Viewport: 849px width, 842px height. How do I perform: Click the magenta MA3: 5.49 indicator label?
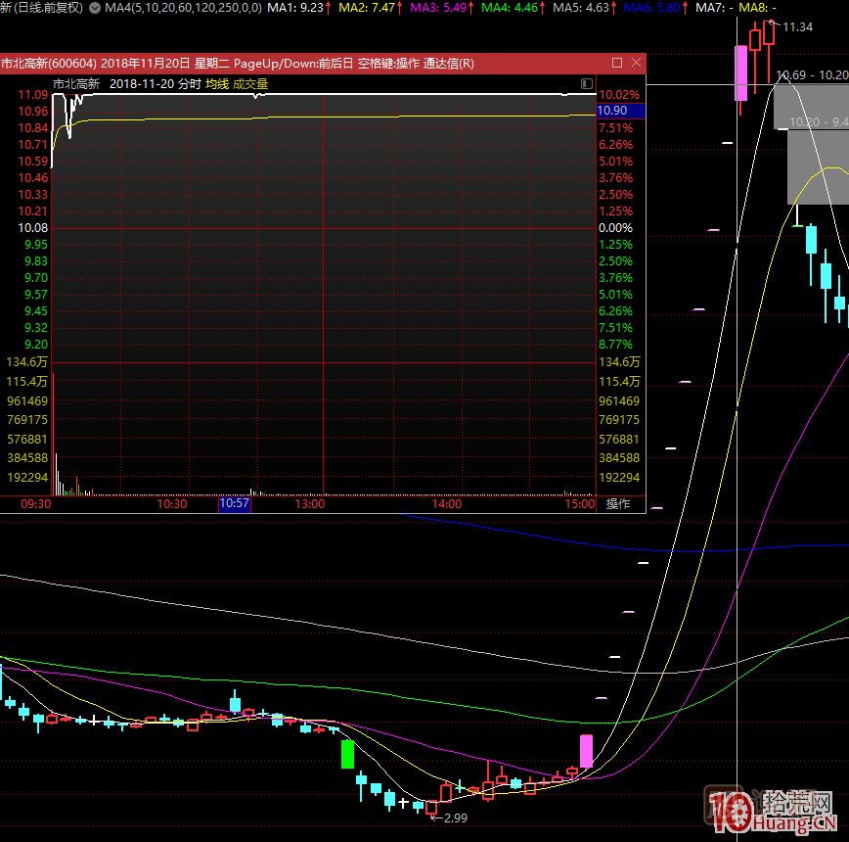(x=440, y=8)
